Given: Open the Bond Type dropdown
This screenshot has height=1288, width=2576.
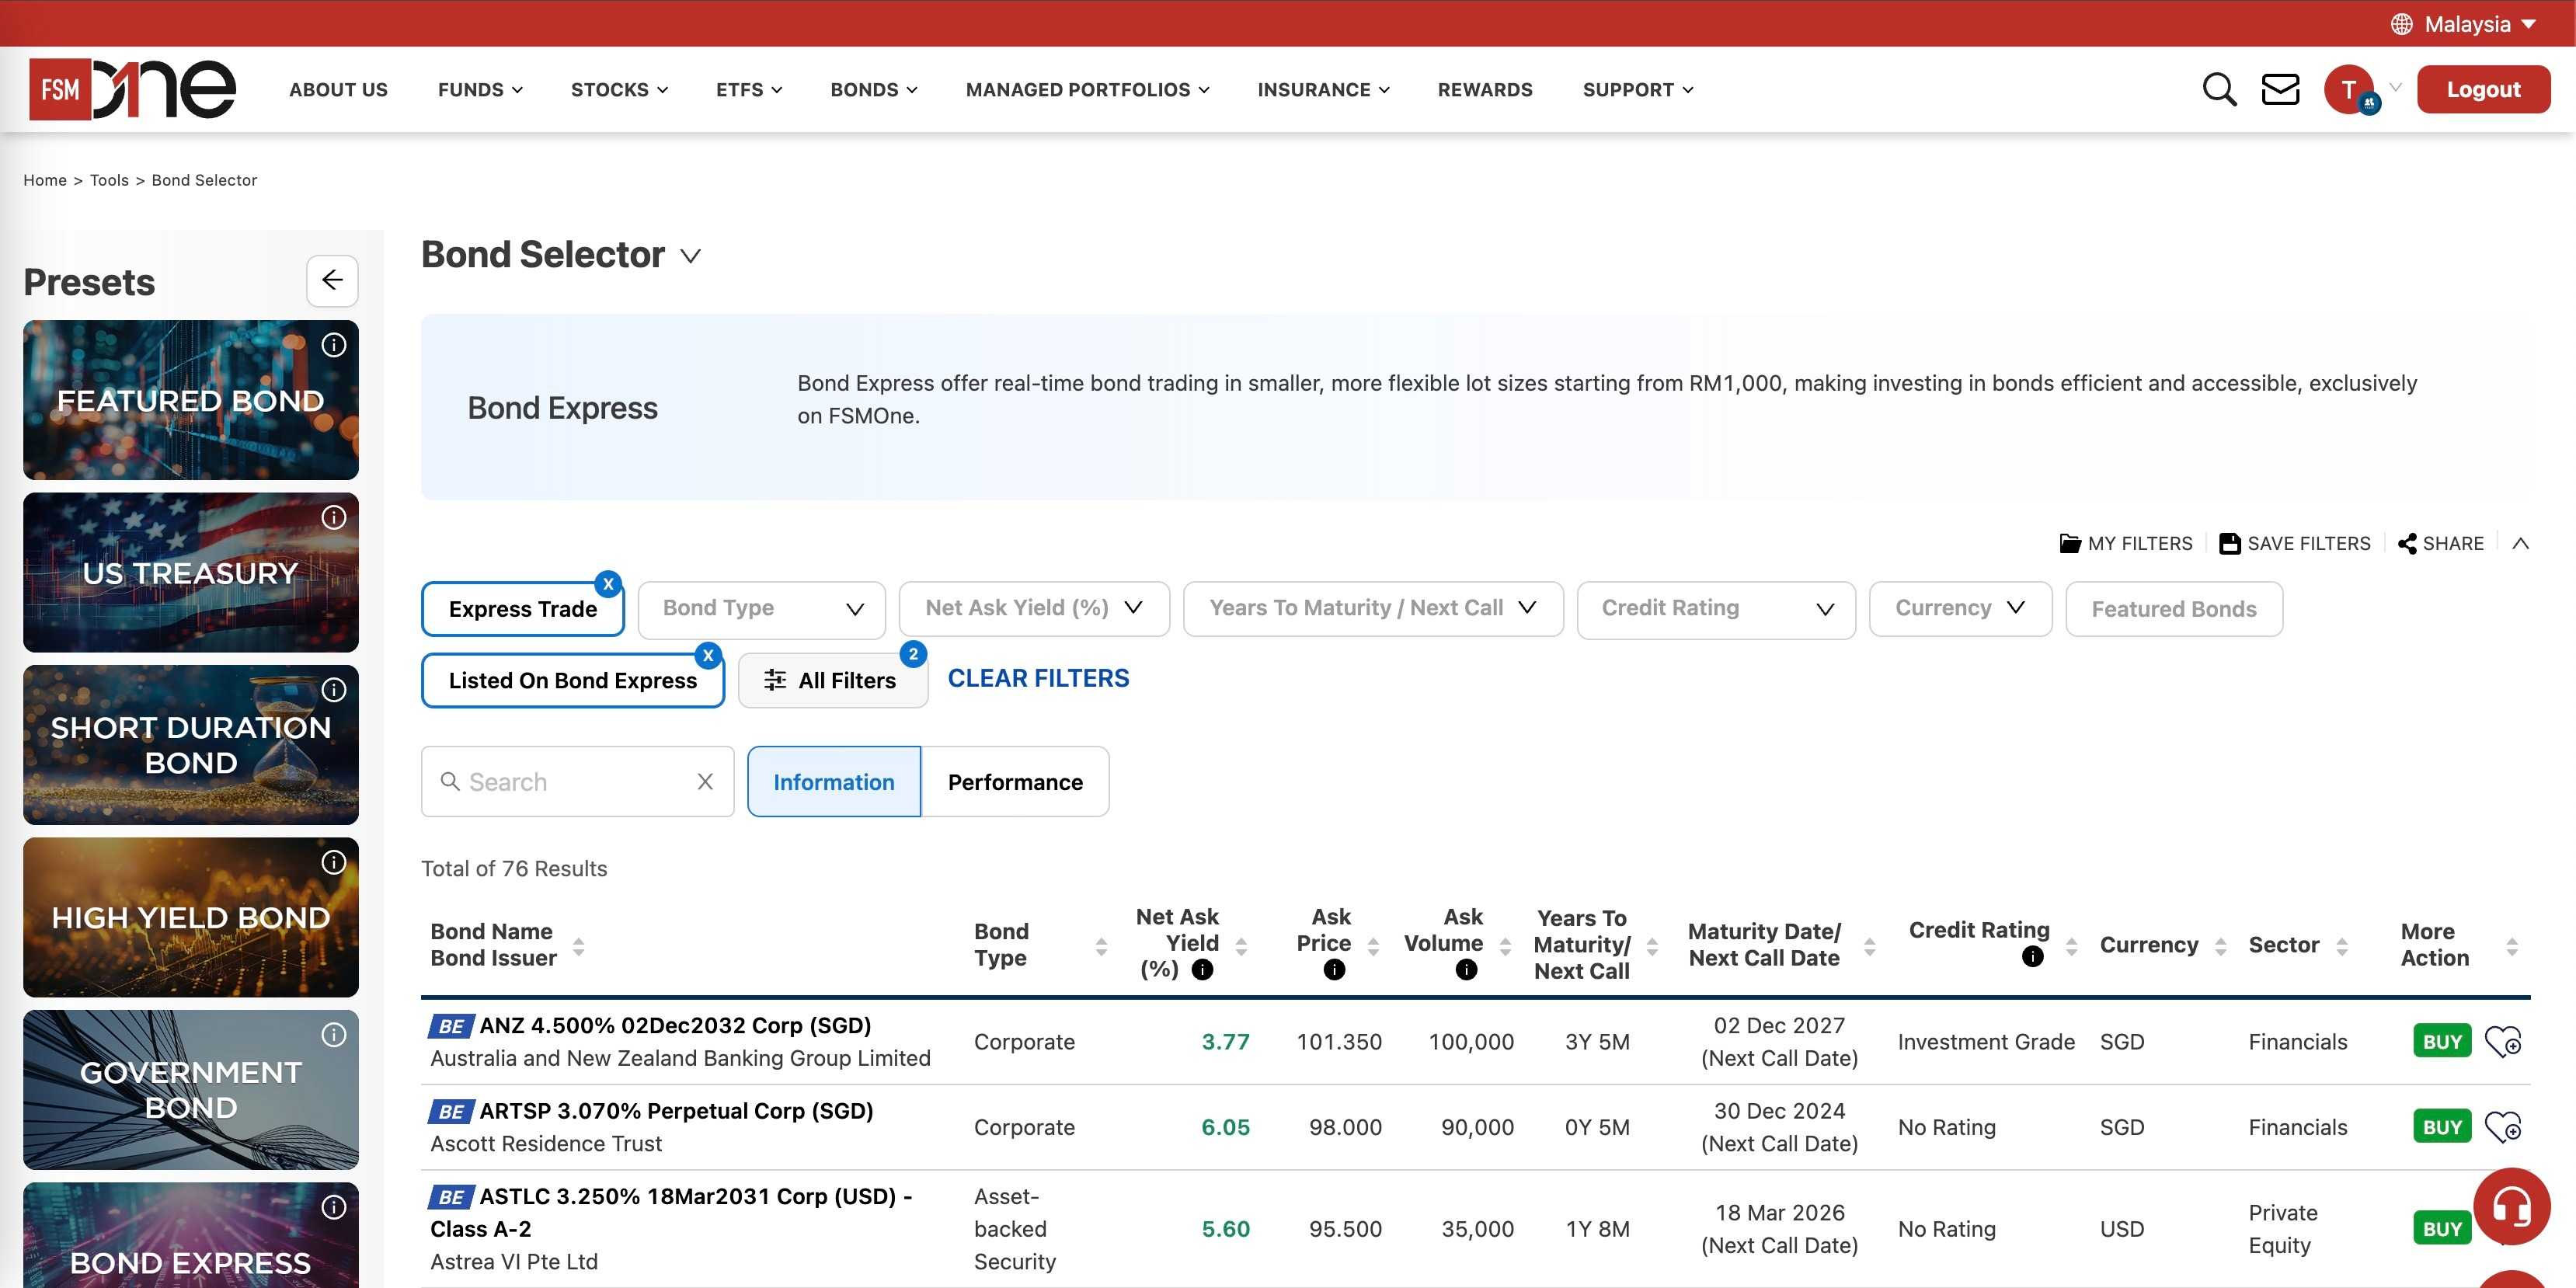Looking at the screenshot, I should pyautogui.click(x=761, y=608).
